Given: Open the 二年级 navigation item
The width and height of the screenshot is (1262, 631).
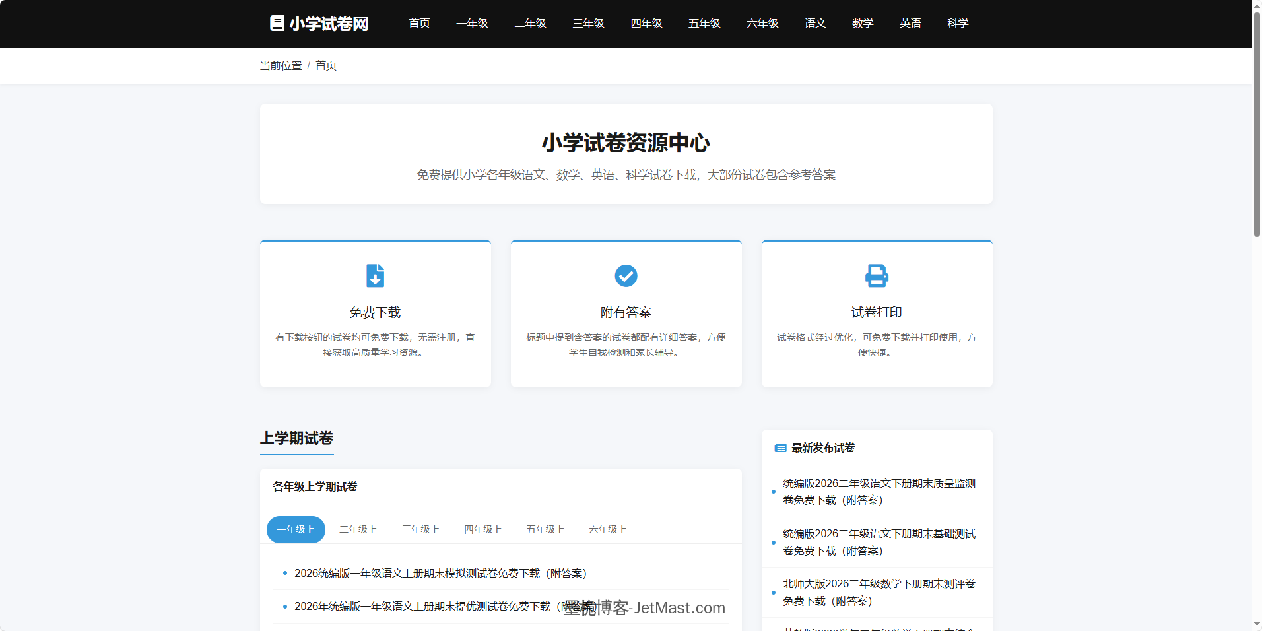Looking at the screenshot, I should coord(530,24).
